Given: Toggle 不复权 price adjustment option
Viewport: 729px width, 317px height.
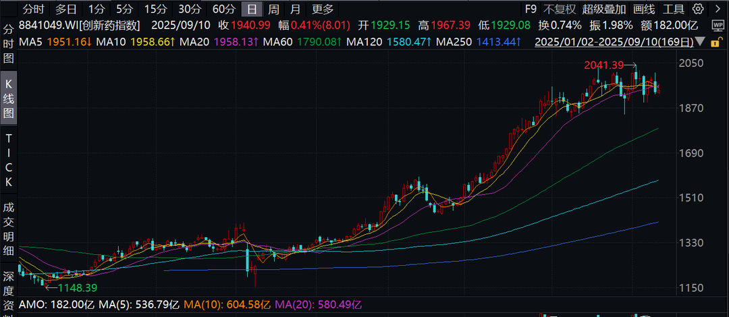Looking at the screenshot, I should (560, 9).
